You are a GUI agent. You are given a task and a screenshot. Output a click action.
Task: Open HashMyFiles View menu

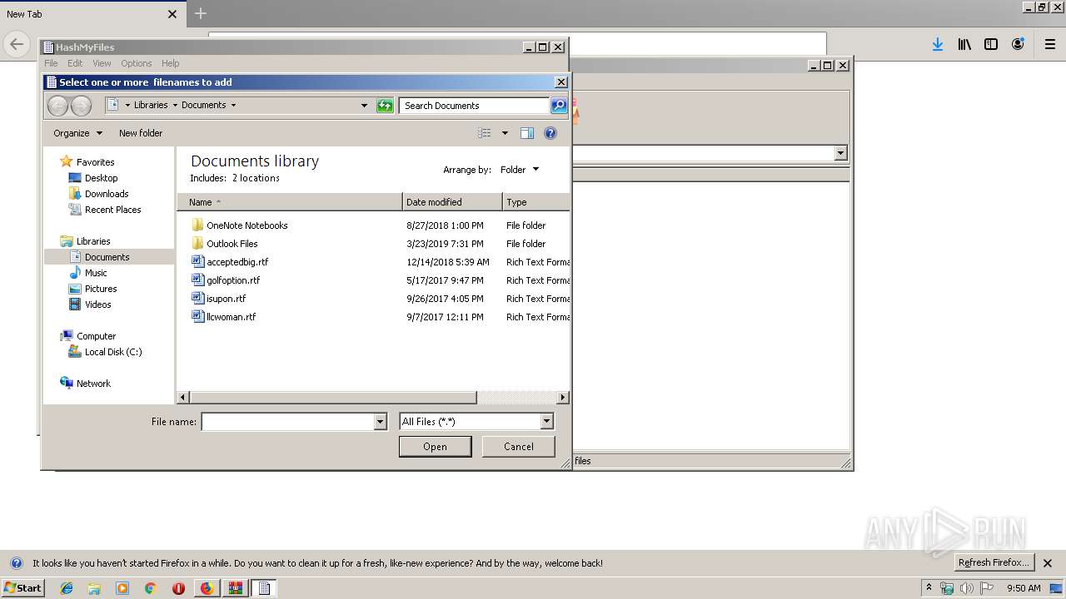[102, 63]
